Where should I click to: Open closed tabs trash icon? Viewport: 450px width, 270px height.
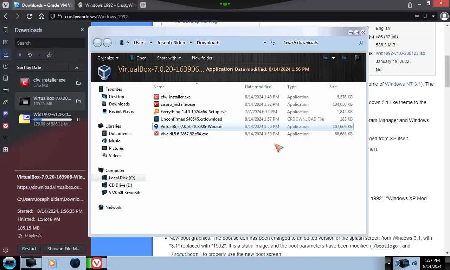tap(410, 5)
